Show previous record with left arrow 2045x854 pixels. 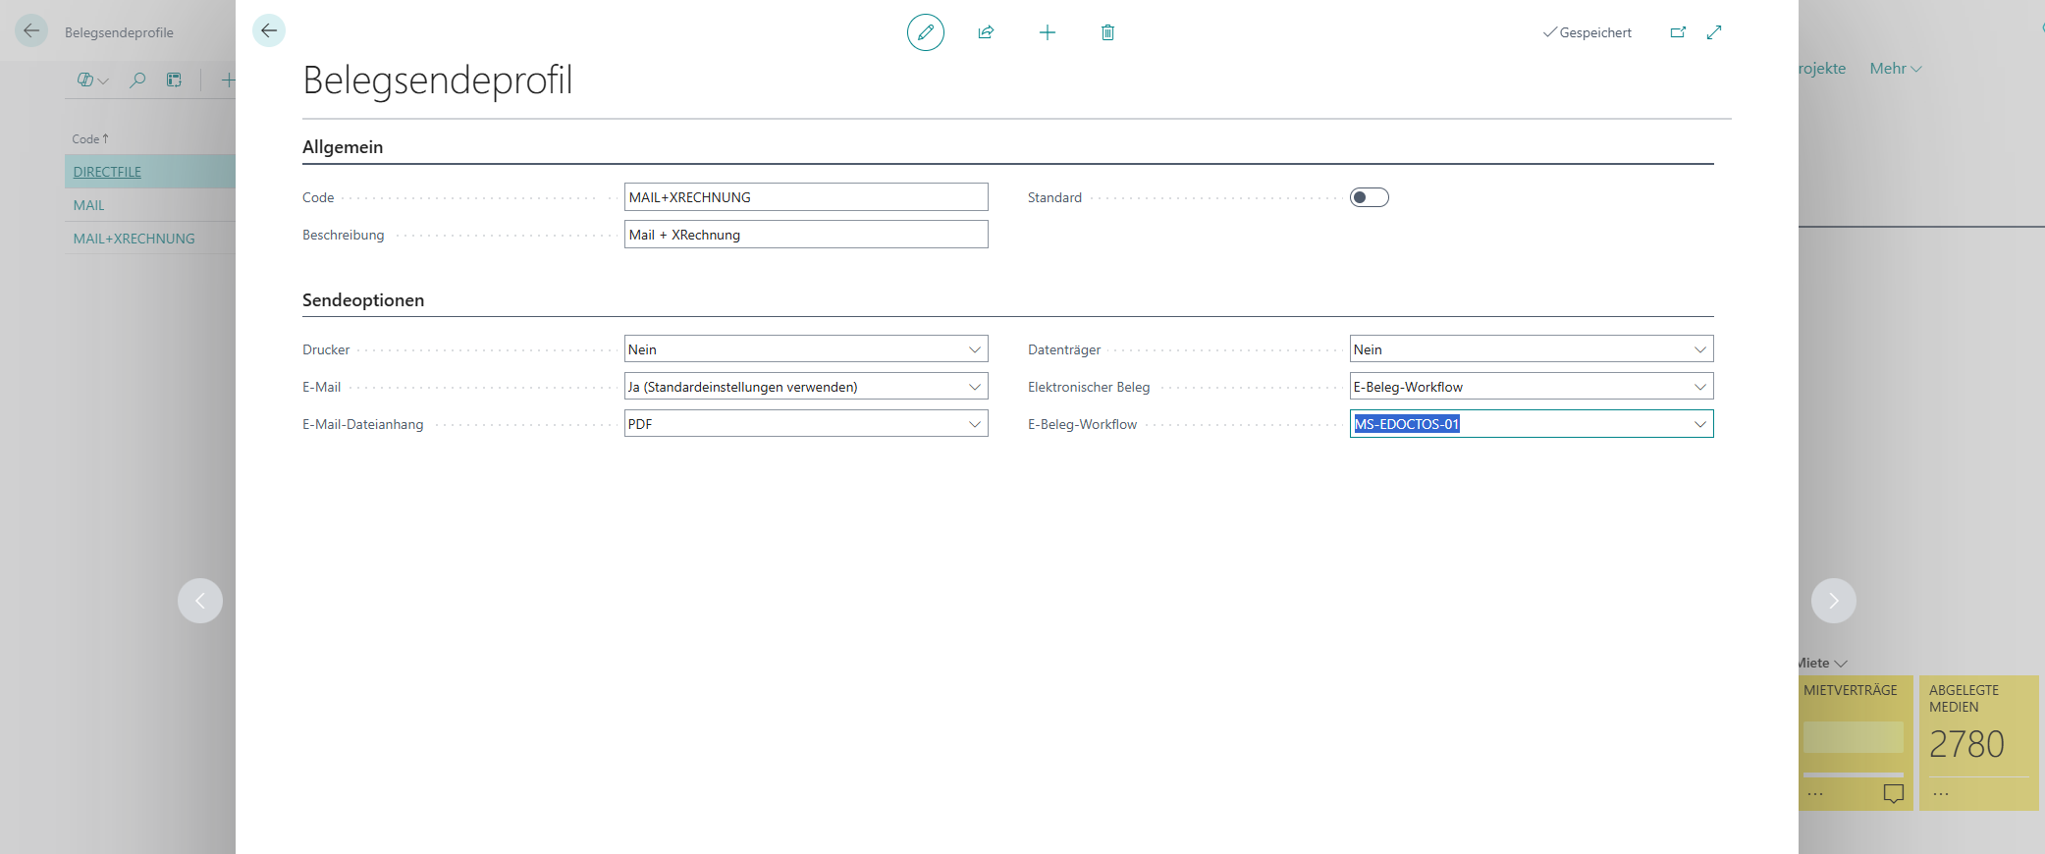point(200,601)
